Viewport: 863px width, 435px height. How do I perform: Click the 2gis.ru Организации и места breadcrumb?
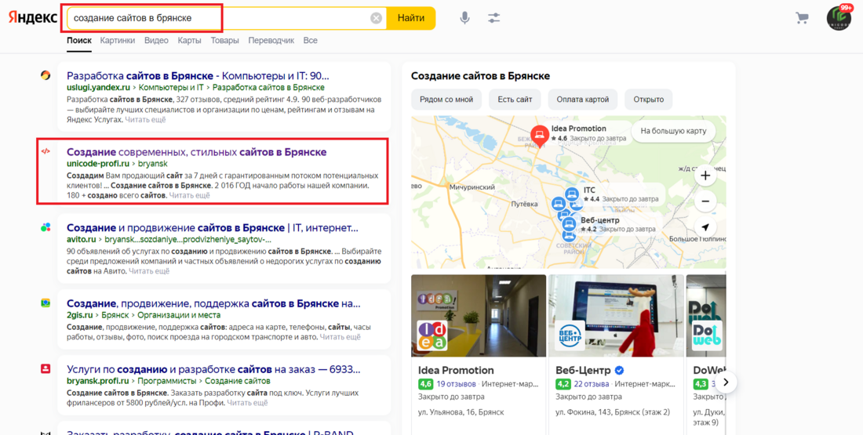[x=178, y=315]
